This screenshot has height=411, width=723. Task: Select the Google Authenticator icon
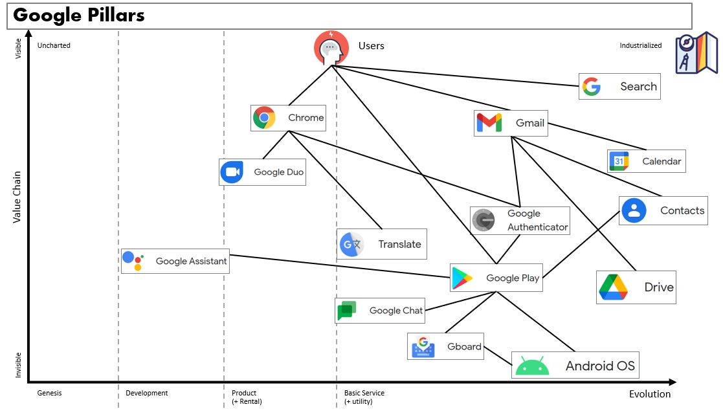coord(484,220)
